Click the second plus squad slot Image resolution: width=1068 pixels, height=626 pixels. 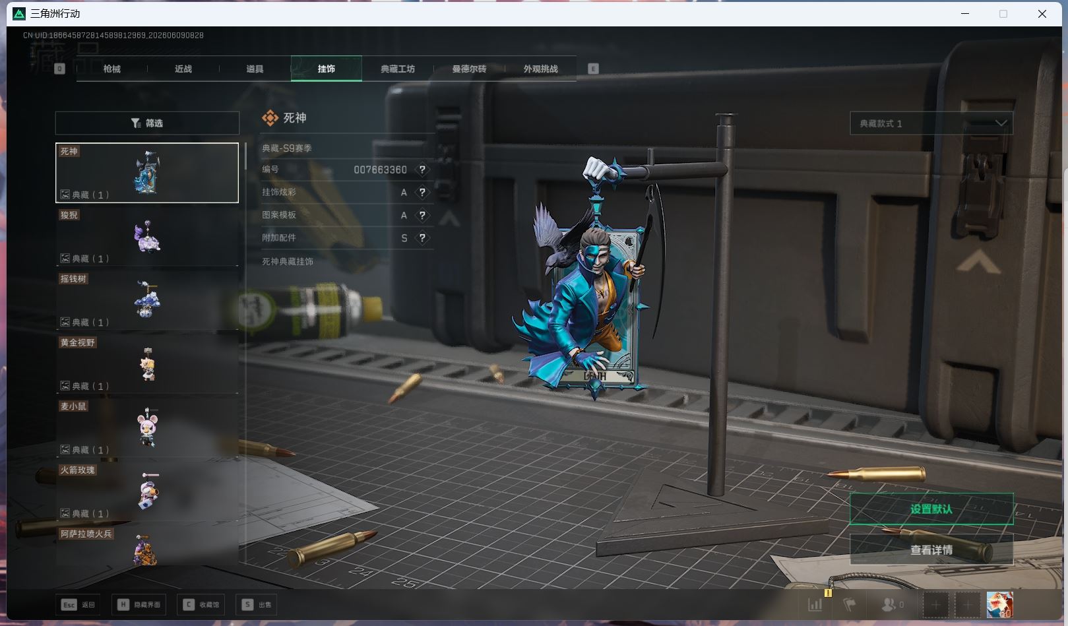968,604
